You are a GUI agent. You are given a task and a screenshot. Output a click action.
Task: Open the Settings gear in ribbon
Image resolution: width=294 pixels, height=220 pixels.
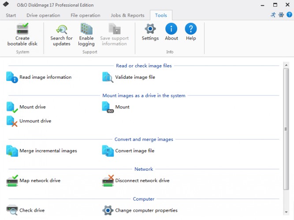[150, 29]
